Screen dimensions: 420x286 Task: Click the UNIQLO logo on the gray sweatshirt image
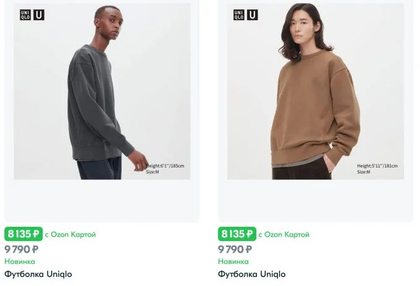[25, 15]
